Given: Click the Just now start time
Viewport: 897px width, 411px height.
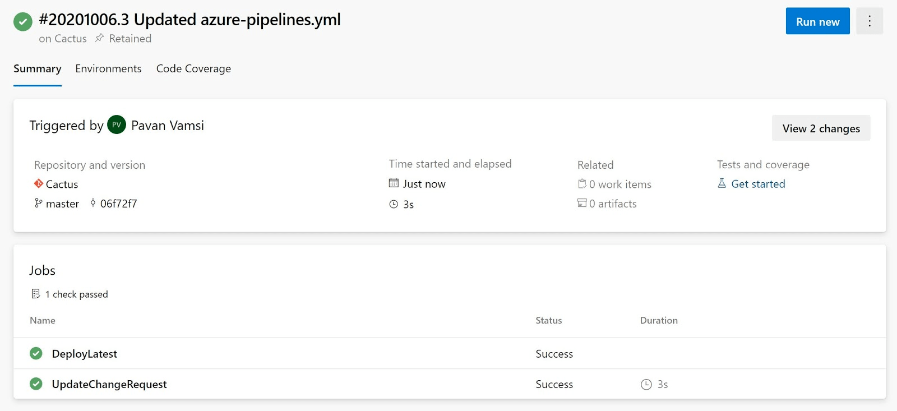Looking at the screenshot, I should (424, 184).
